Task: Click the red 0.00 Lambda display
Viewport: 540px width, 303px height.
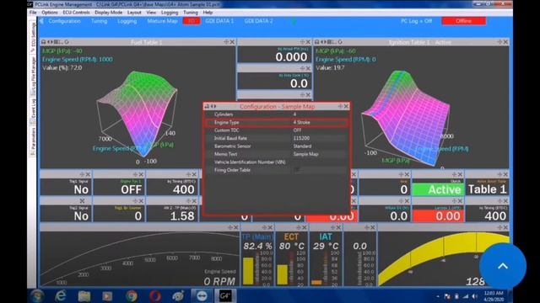Action: pos(438,215)
